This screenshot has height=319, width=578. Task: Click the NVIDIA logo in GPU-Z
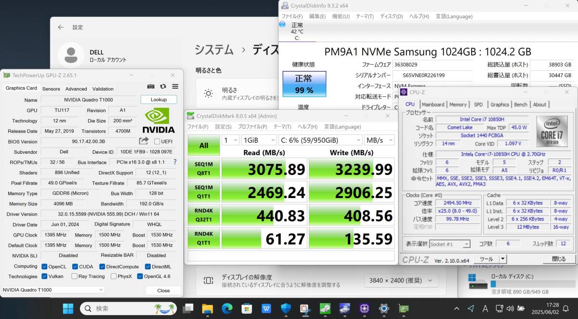click(158, 120)
